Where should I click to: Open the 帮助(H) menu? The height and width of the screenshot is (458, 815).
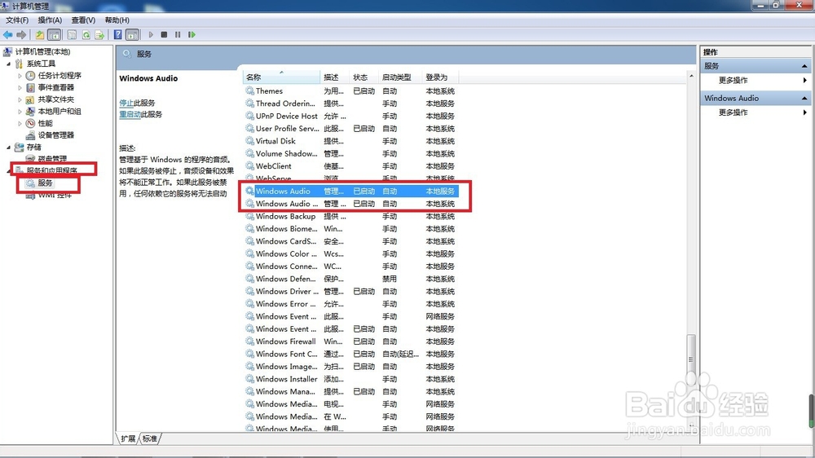coord(117,20)
